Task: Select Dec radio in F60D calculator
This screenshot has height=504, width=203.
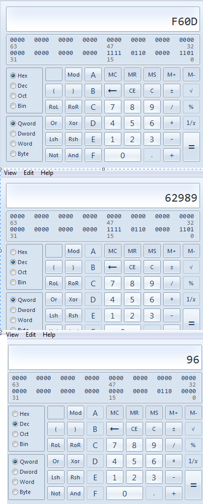Action: pos(19,86)
